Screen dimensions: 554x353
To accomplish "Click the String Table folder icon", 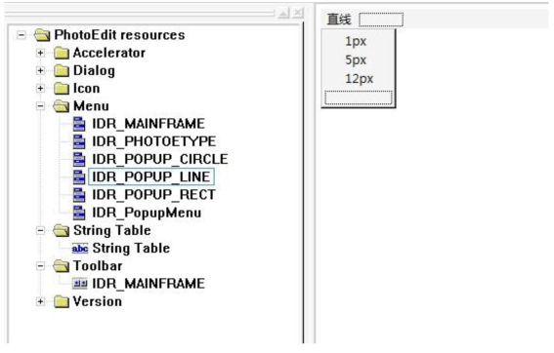I will pos(62,231).
